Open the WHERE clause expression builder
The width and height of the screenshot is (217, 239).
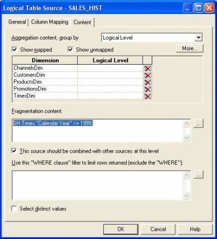click(x=198, y=174)
